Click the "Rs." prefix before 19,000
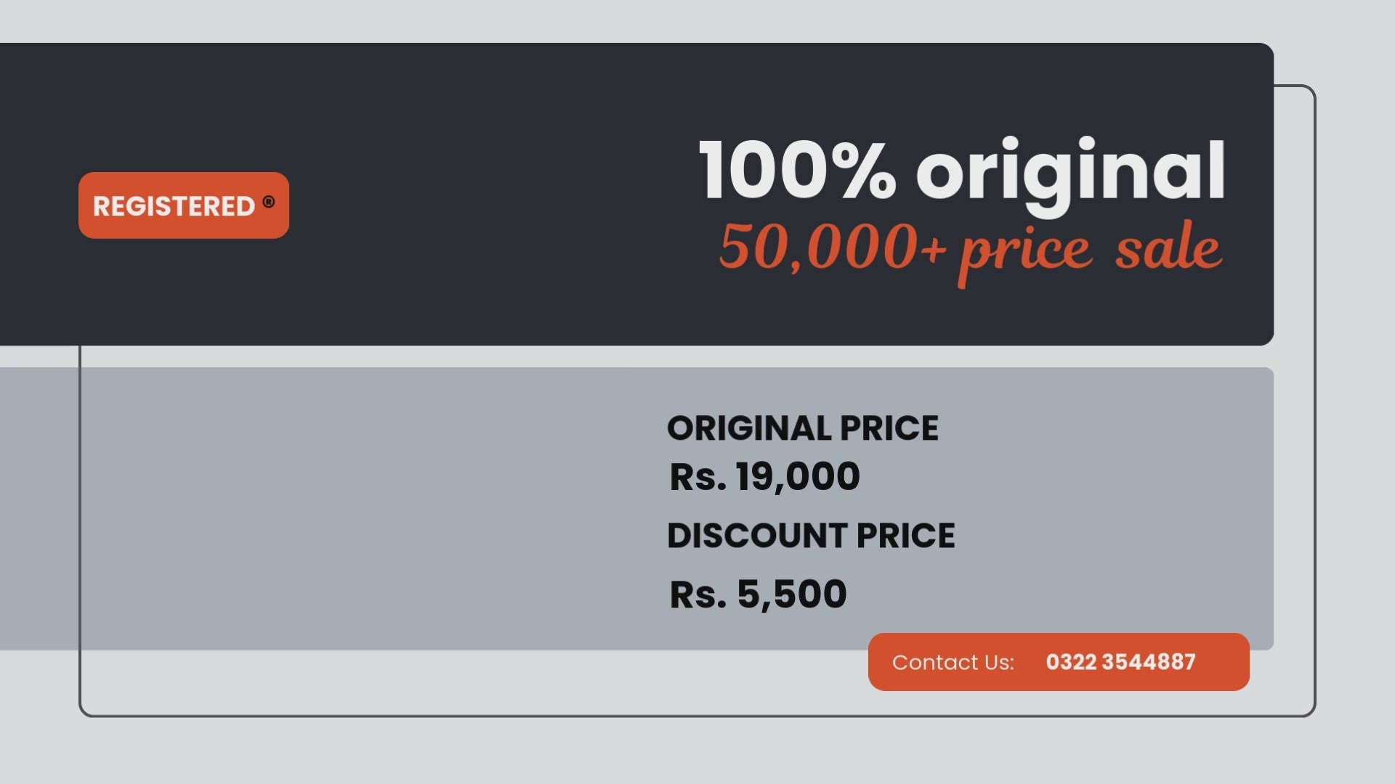This screenshot has width=1395, height=784. 697,477
